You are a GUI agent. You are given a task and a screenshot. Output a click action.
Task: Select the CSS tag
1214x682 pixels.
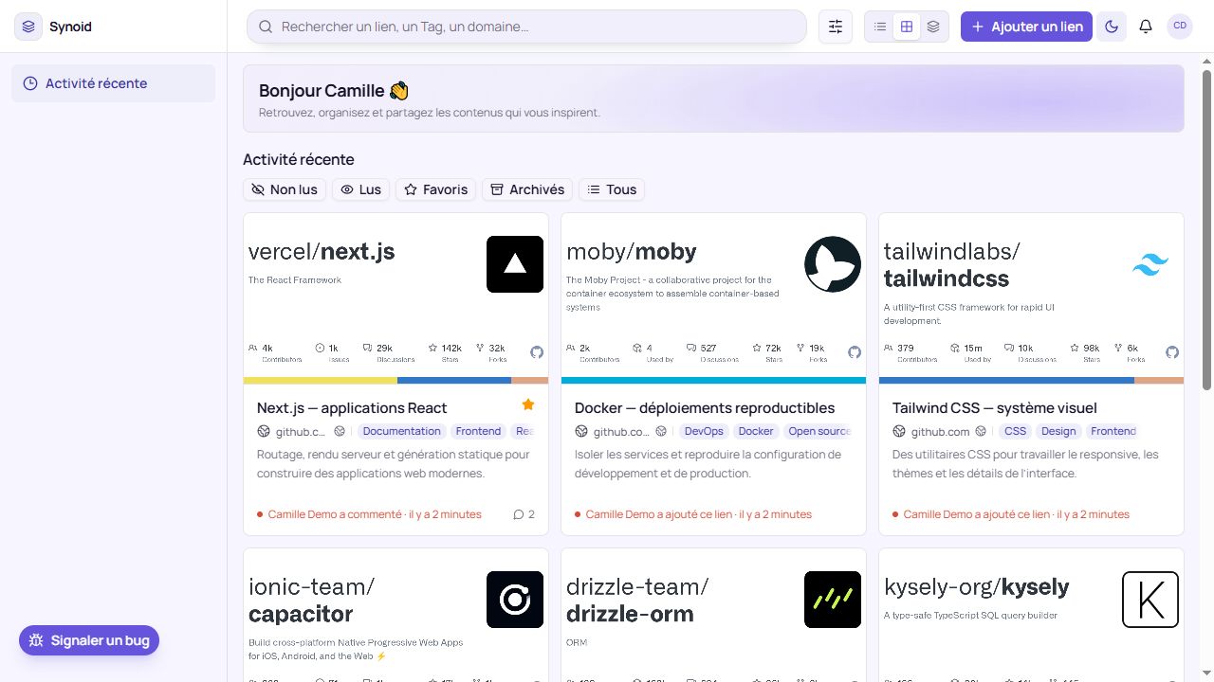(1015, 431)
